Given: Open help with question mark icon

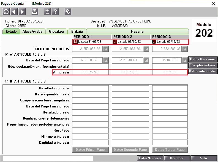Looking at the screenshot, I should tap(55, 12).
